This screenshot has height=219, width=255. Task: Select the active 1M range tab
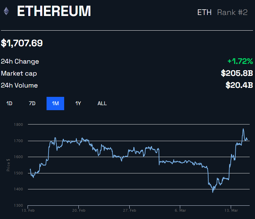55,104
